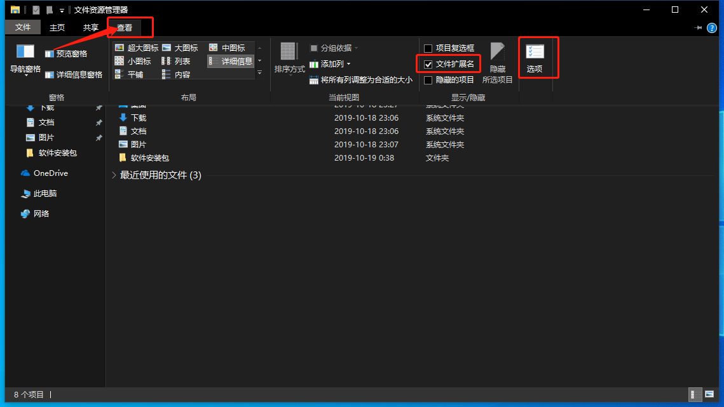724x407 pixels.
Task: Switch to the 主页 Home tab
Action: 57,28
